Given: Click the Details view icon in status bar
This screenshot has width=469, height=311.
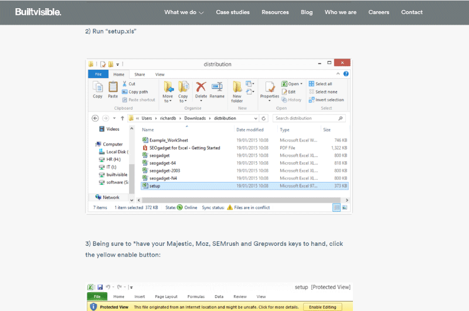Looking at the screenshot, I should [x=337, y=208].
